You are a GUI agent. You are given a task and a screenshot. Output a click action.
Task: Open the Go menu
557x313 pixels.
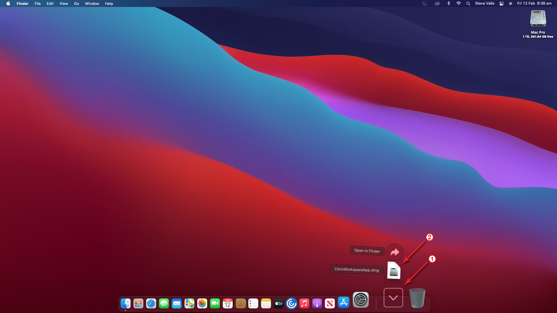tap(76, 3)
